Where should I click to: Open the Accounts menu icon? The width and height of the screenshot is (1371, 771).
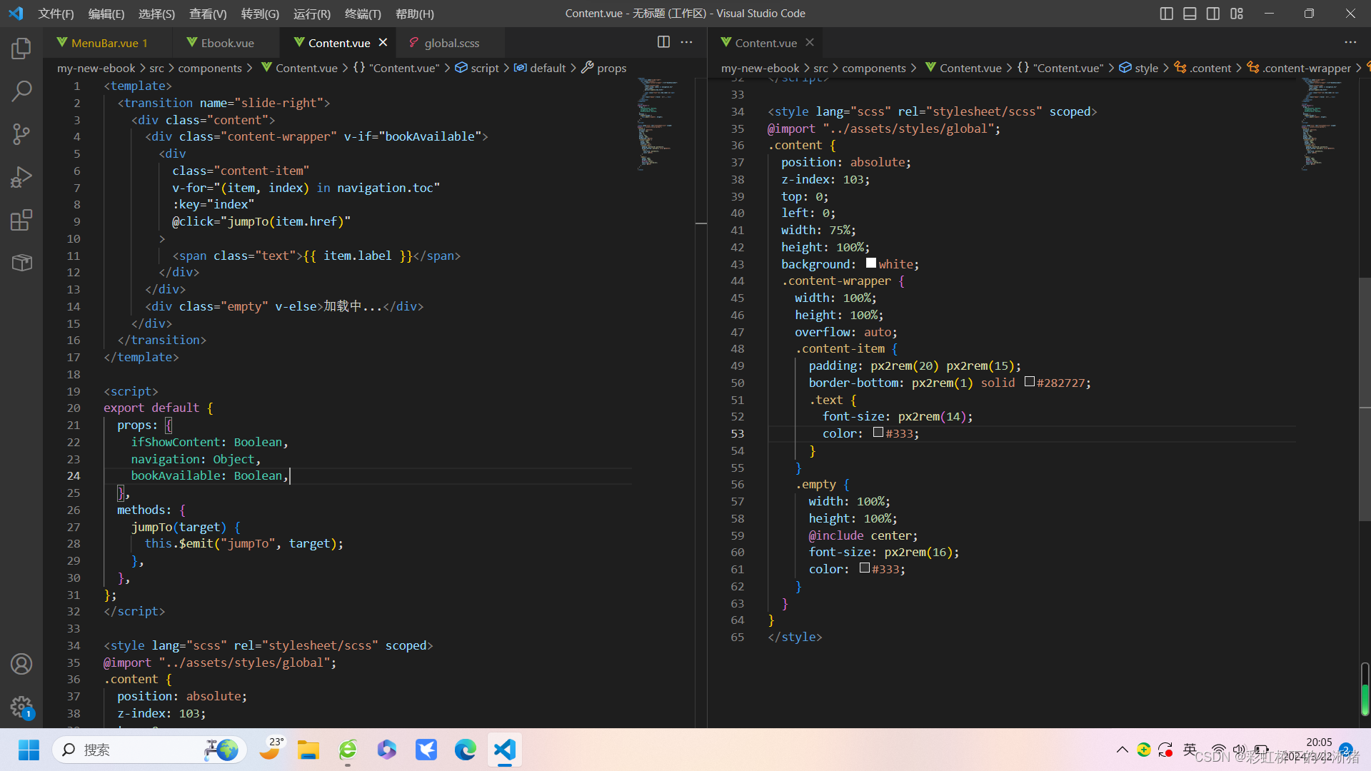pos(21,664)
